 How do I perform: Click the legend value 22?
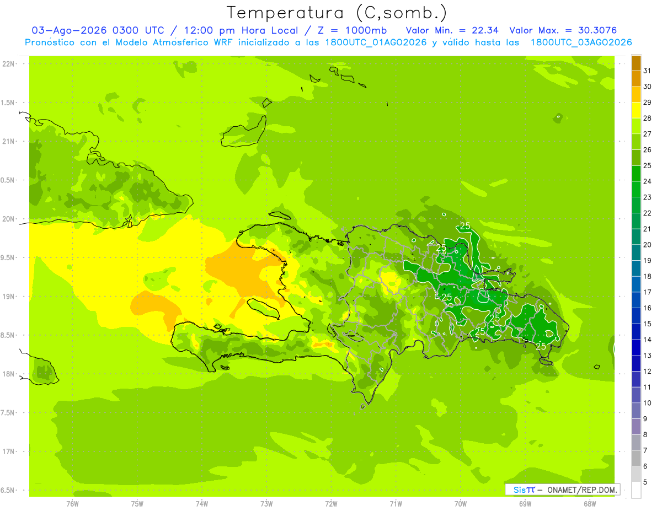pyautogui.click(x=647, y=213)
